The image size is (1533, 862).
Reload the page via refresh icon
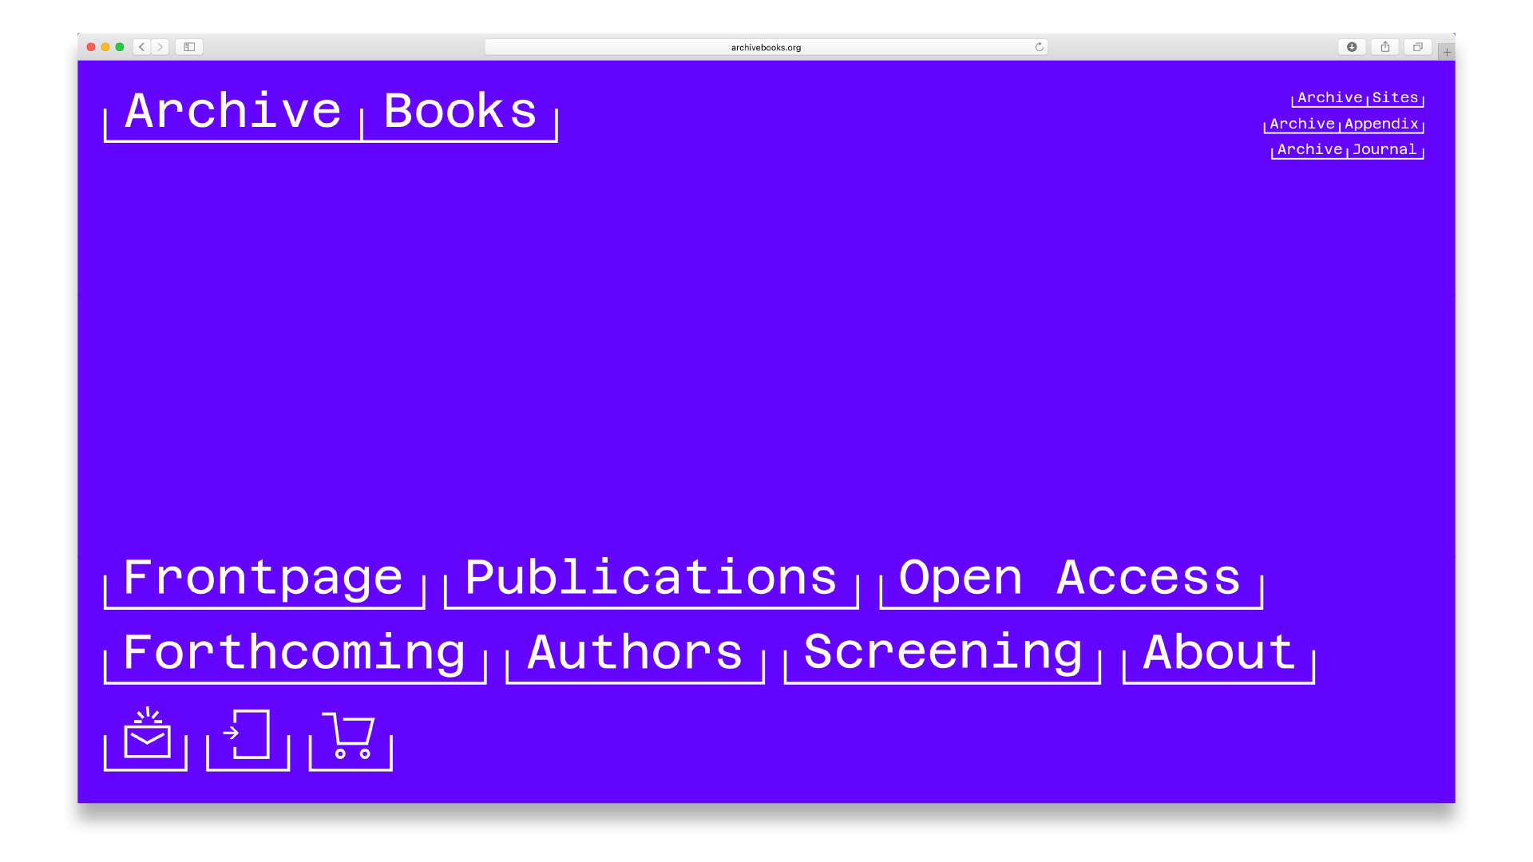(x=1039, y=47)
